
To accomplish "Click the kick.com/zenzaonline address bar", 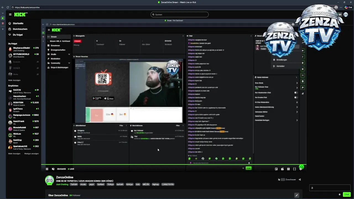I will coord(27,7).
